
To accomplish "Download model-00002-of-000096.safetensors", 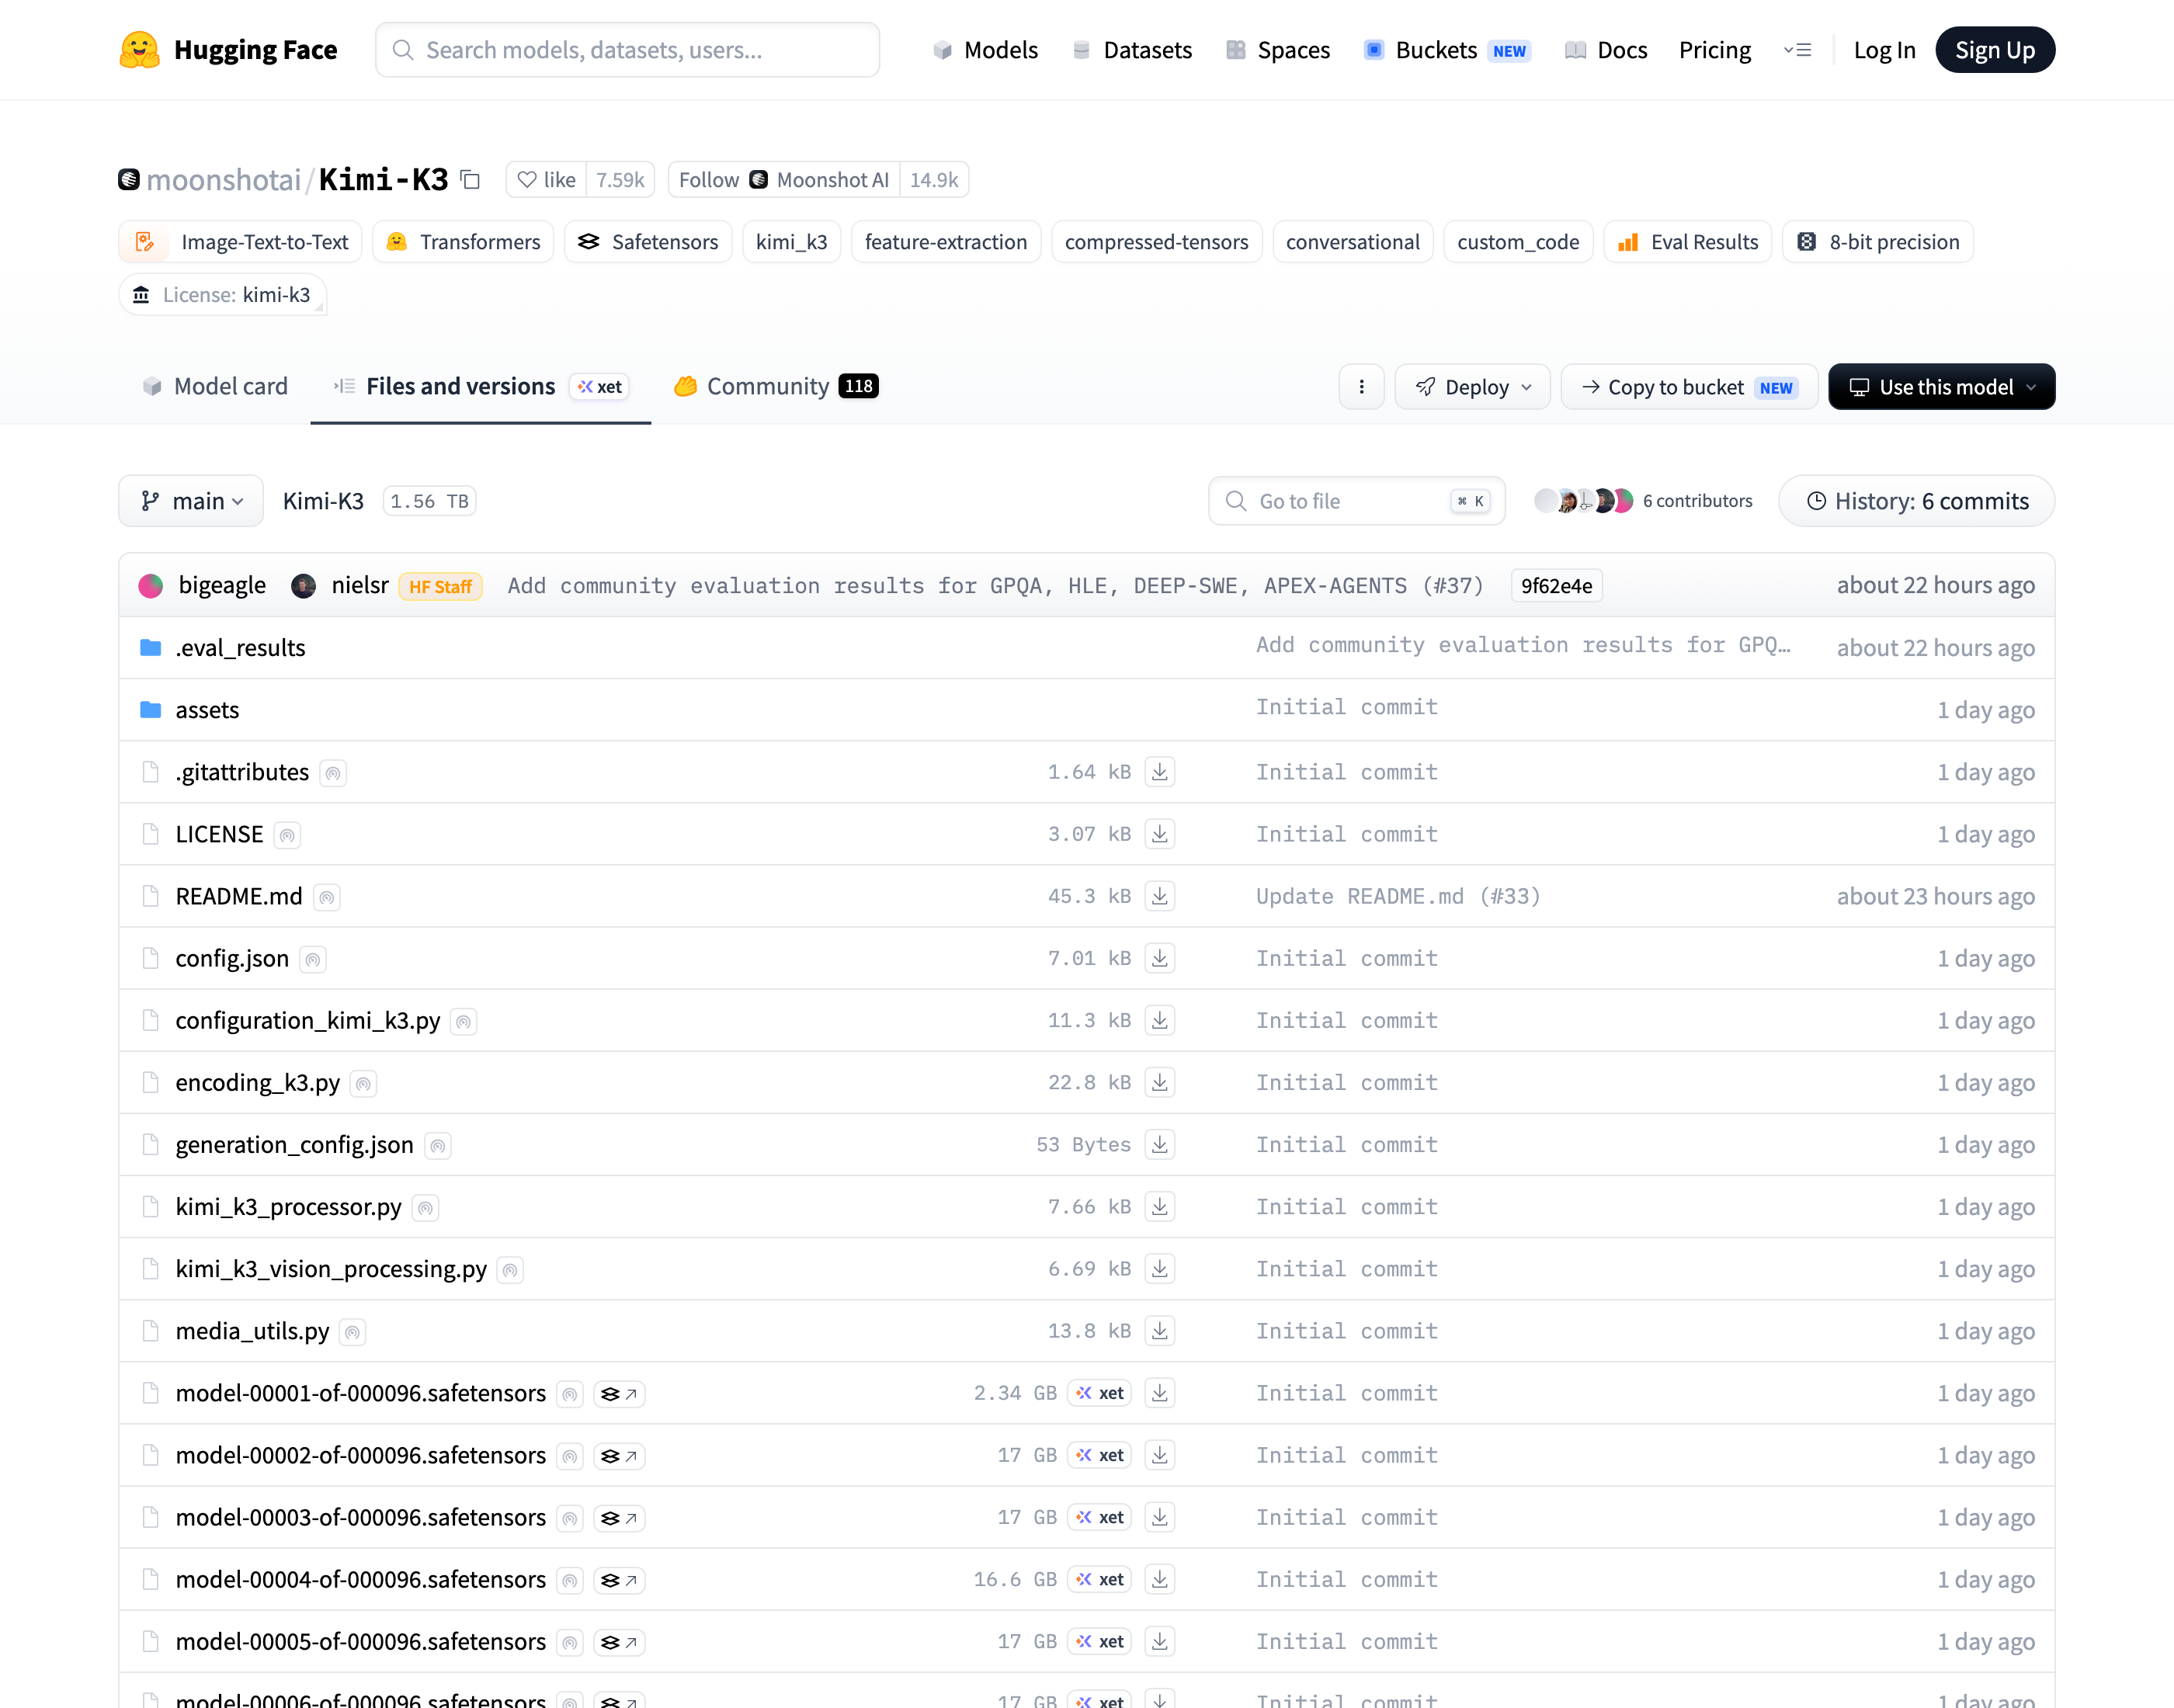I will point(1159,1455).
